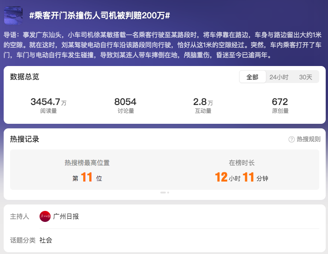Select the 672 原创量 statistic
The image size is (328, 254).
tap(280, 105)
